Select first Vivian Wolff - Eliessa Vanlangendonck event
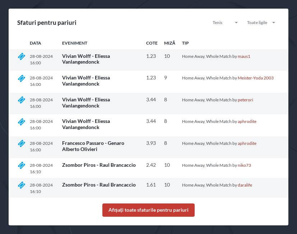 pyautogui.click(x=86, y=59)
